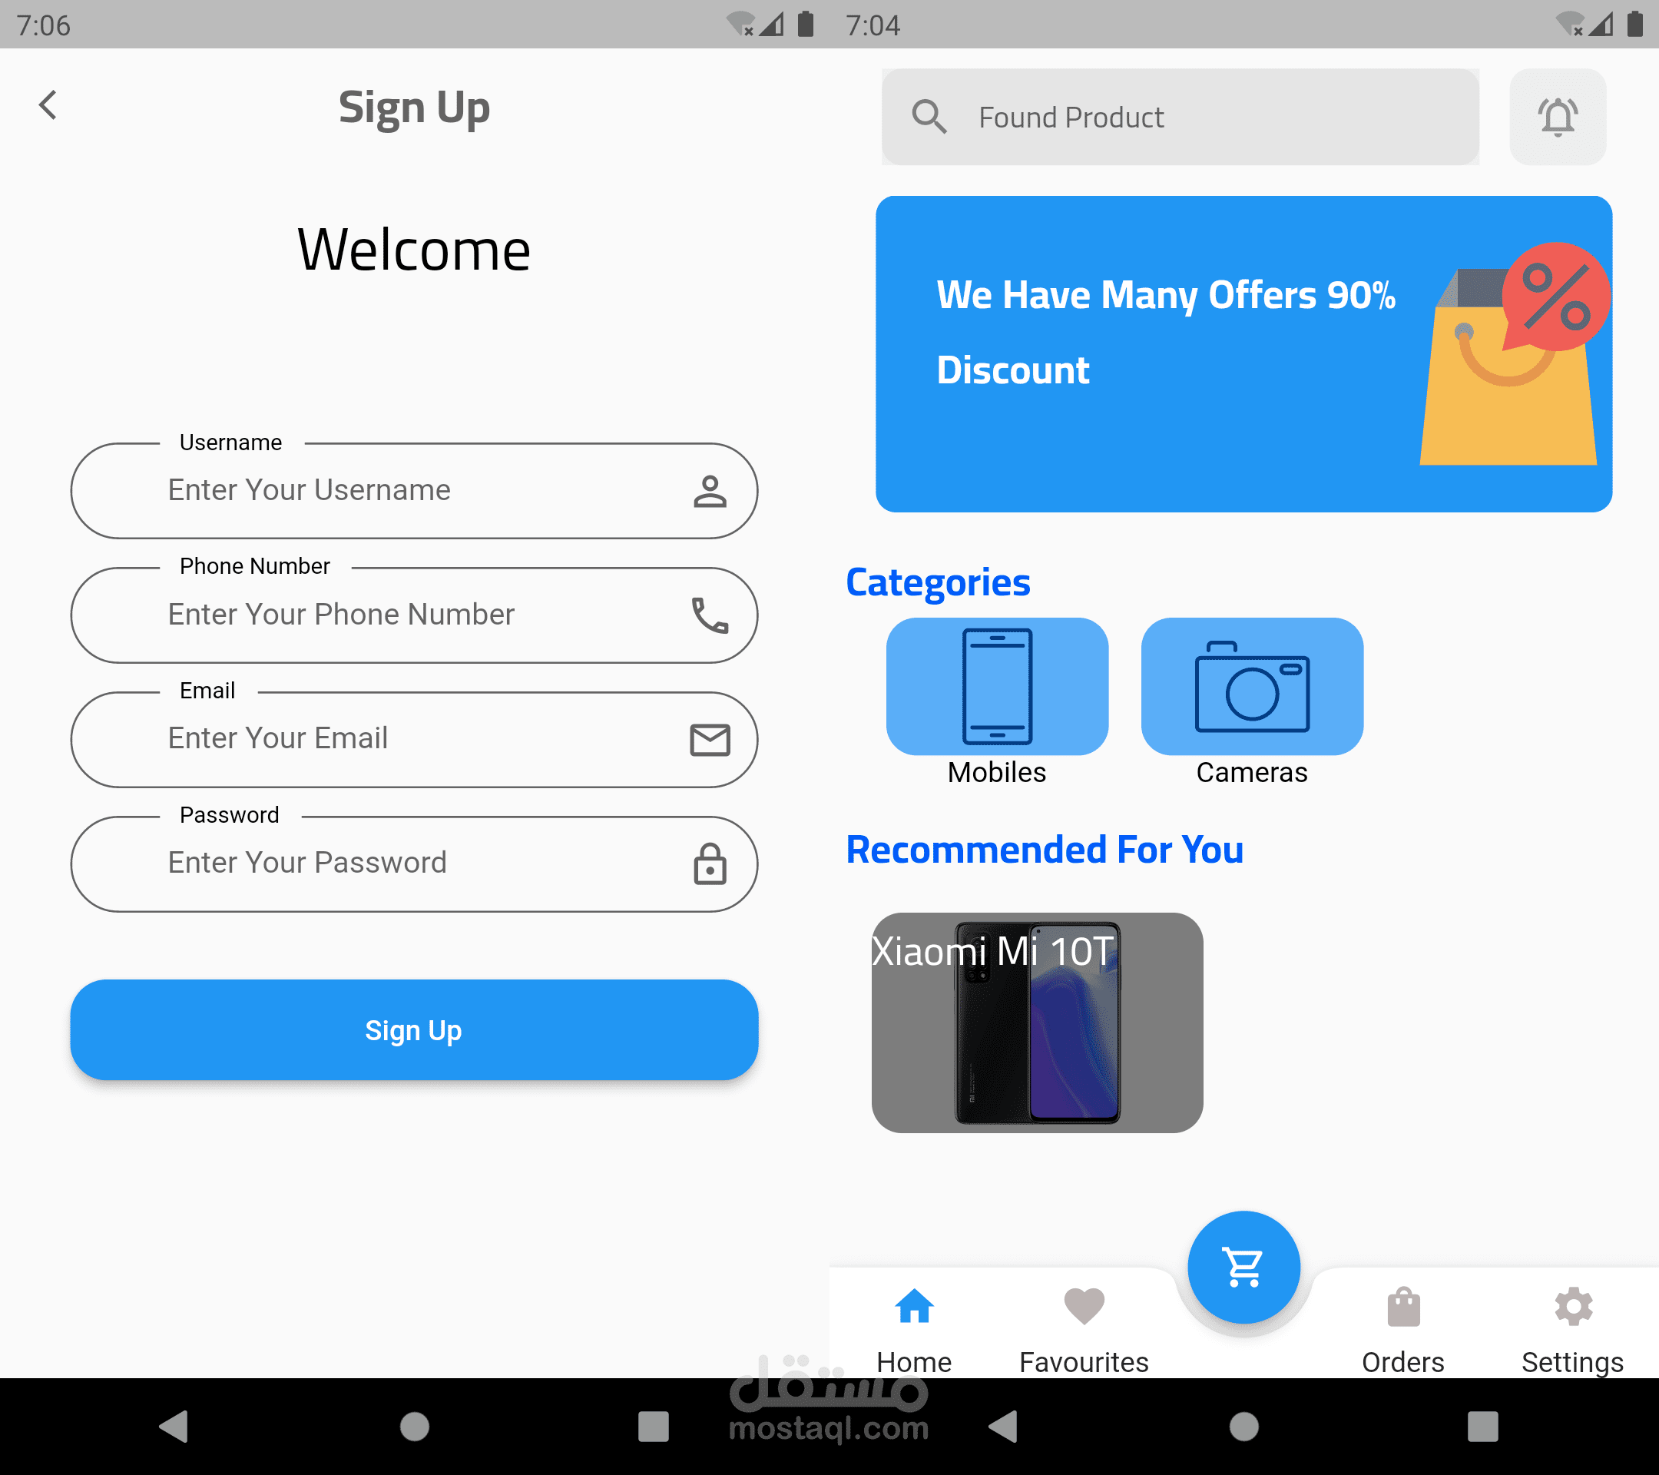The width and height of the screenshot is (1659, 1475).
Task: Click the Welcome heading text
Action: (414, 249)
